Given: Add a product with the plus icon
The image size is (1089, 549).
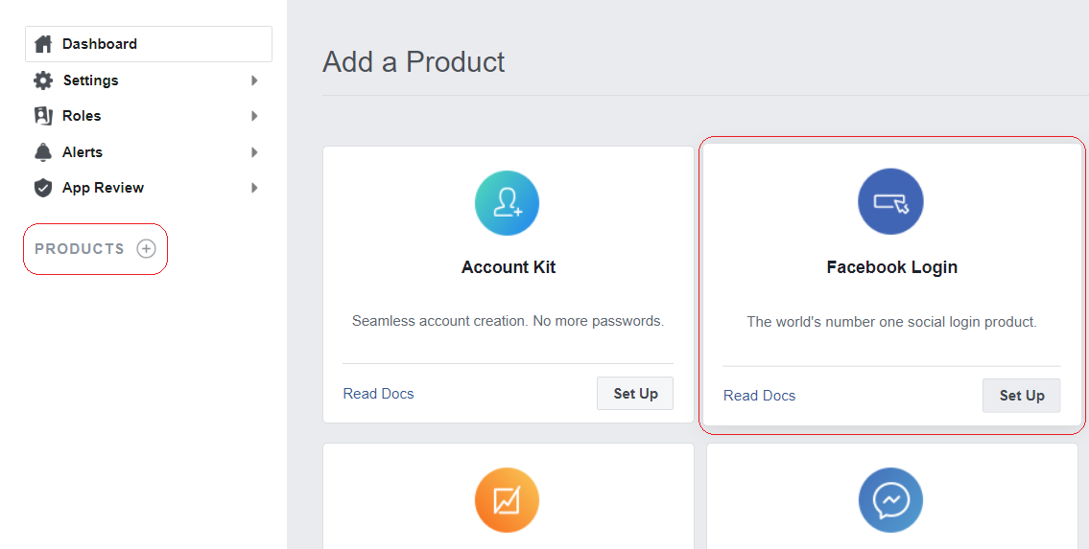Looking at the screenshot, I should pyautogui.click(x=146, y=249).
